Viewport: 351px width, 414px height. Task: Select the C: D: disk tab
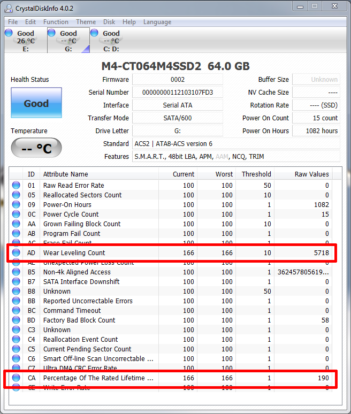pos(111,41)
